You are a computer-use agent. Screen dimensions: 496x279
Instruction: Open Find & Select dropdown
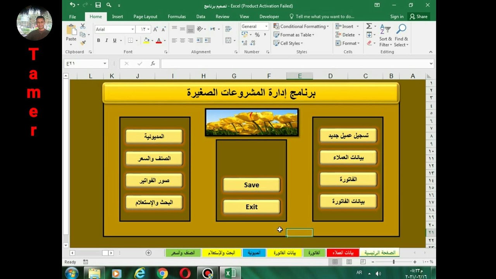(x=401, y=35)
